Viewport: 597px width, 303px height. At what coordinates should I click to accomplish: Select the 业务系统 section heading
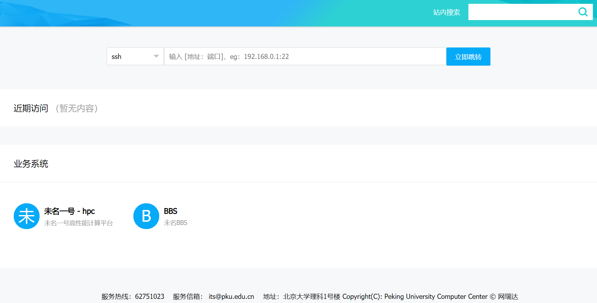[x=31, y=164]
